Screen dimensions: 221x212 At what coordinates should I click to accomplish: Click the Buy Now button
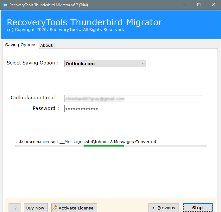[36, 208]
